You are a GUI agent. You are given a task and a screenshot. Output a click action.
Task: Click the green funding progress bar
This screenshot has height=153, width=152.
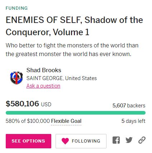point(76,113)
